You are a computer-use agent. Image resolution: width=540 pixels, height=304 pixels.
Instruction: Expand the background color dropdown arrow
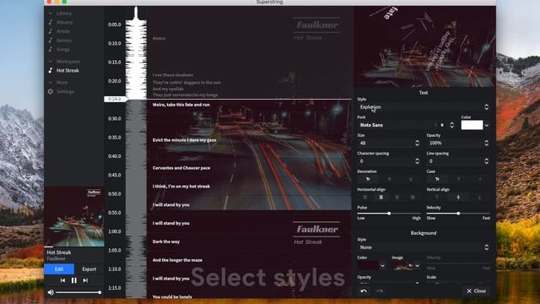point(382,266)
